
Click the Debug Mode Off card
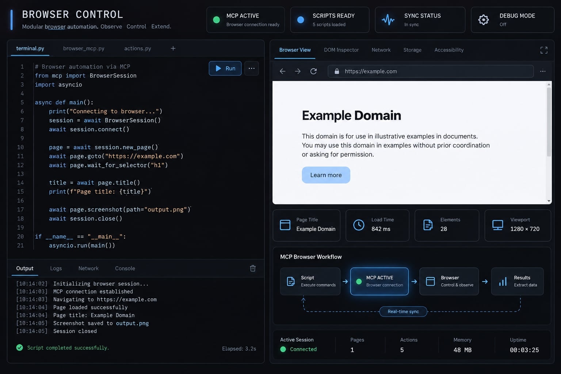pyautogui.click(x=512, y=20)
